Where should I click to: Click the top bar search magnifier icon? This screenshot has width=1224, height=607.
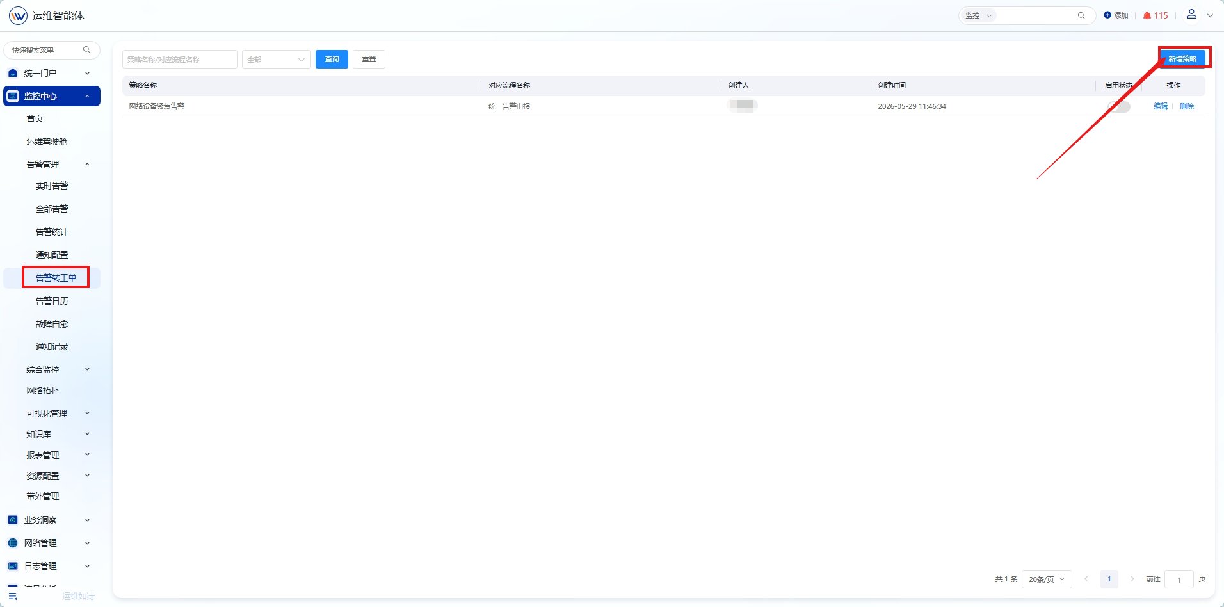(x=1081, y=15)
